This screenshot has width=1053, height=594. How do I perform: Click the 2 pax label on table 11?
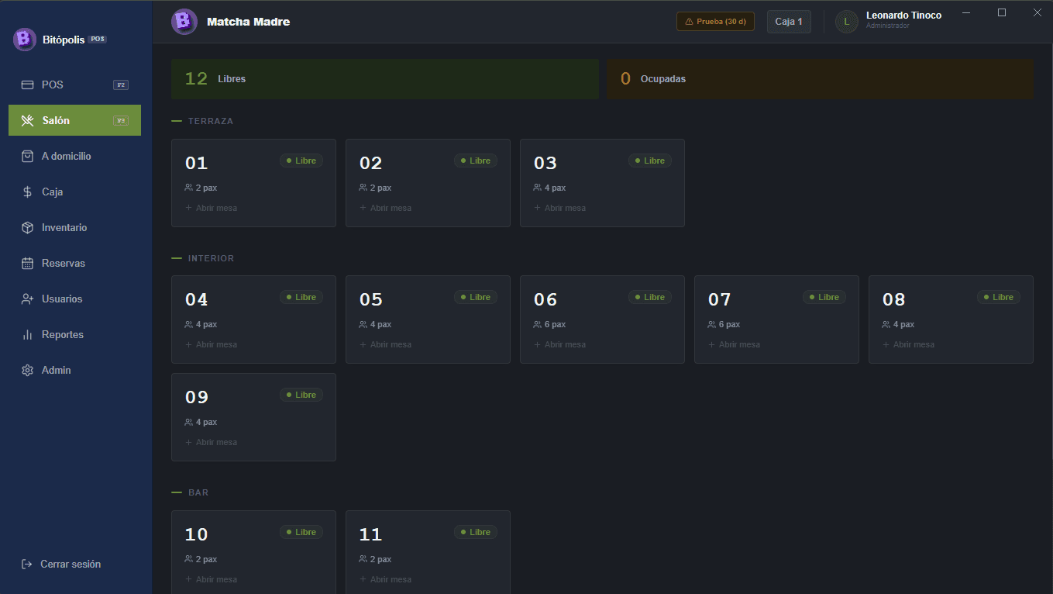(x=380, y=559)
